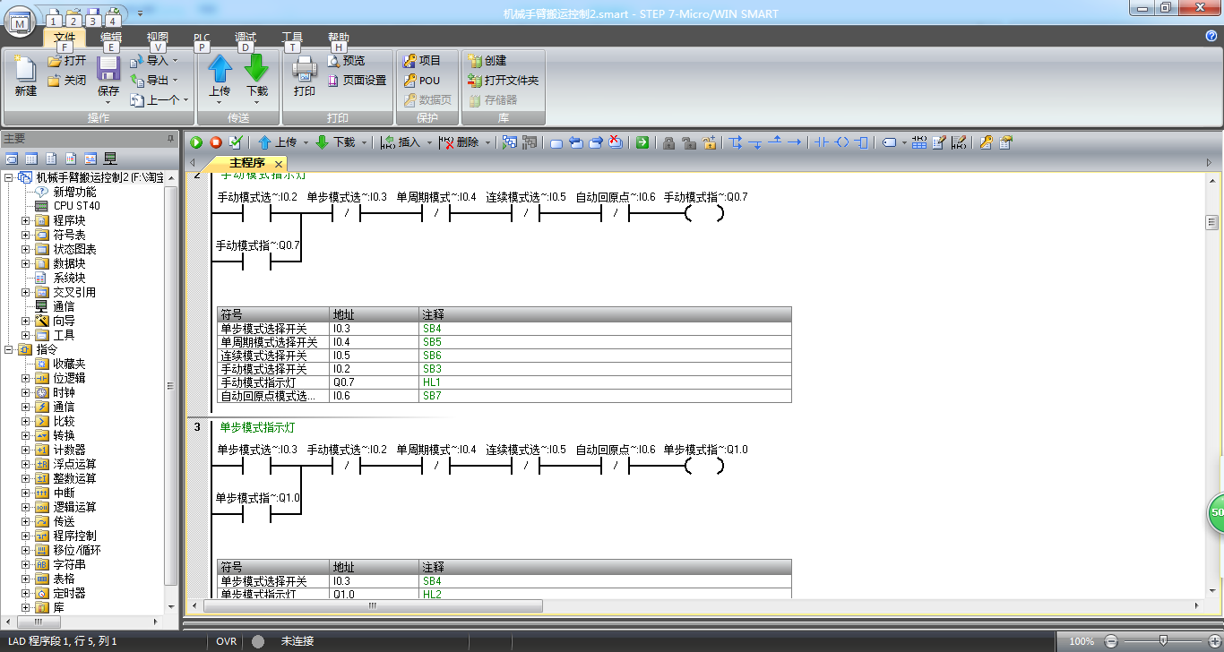Click the 页面设置 page setup button
The image size is (1224, 652).
pyautogui.click(x=357, y=80)
